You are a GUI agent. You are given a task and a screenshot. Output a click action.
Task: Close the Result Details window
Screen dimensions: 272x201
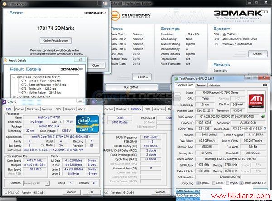click(80, 59)
